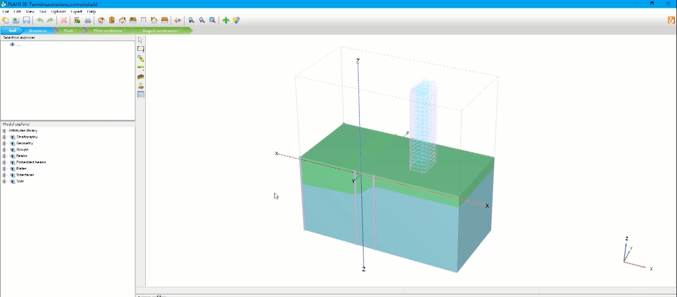Click the top-view flat house icon
Image resolution: width=677 pixels, height=297 pixels.
pyautogui.click(x=133, y=20)
